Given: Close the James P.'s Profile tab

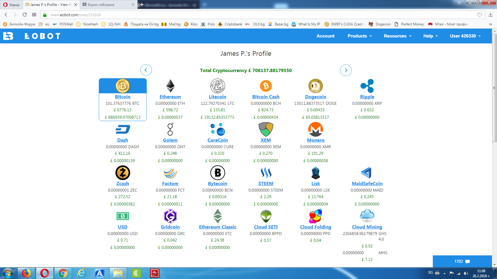Looking at the screenshot, I should click(x=75, y=4).
